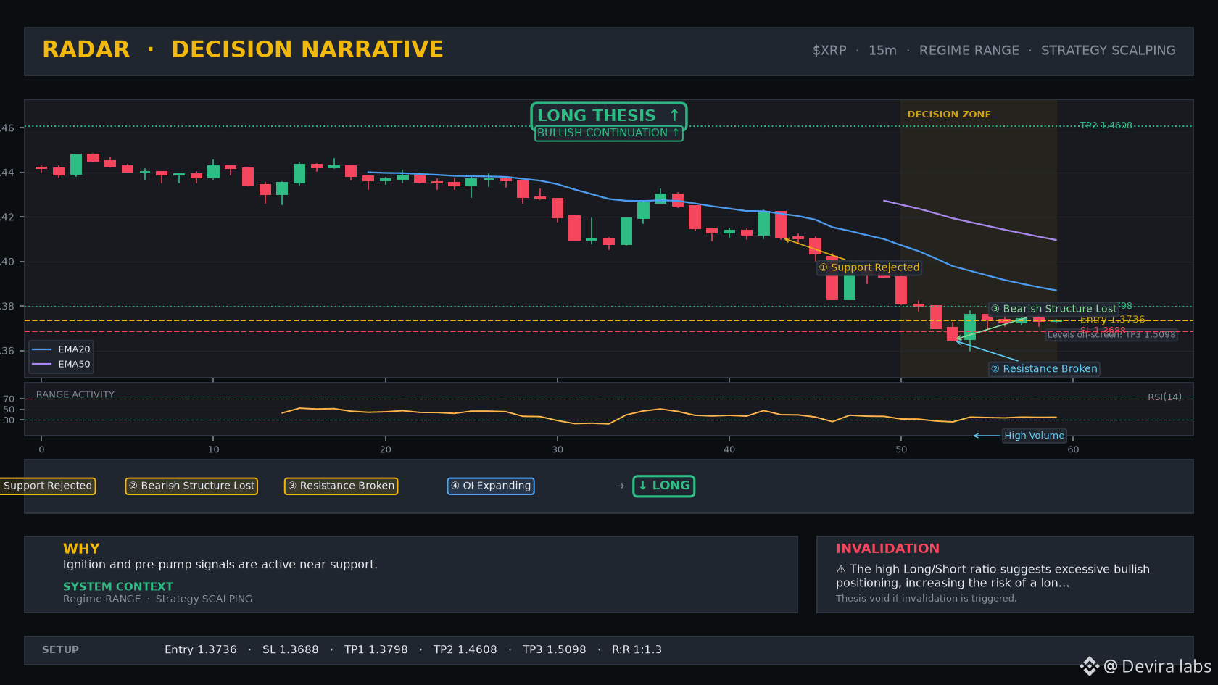Select the EMA20 legend label
This screenshot has height=685, width=1218.
74,349
